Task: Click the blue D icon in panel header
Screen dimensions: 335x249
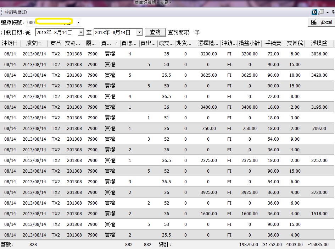Action: 314,12
